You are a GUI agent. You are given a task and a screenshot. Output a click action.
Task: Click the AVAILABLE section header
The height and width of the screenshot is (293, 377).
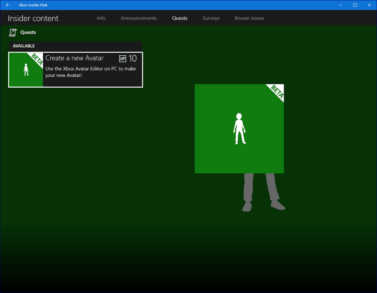(x=24, y=45)
